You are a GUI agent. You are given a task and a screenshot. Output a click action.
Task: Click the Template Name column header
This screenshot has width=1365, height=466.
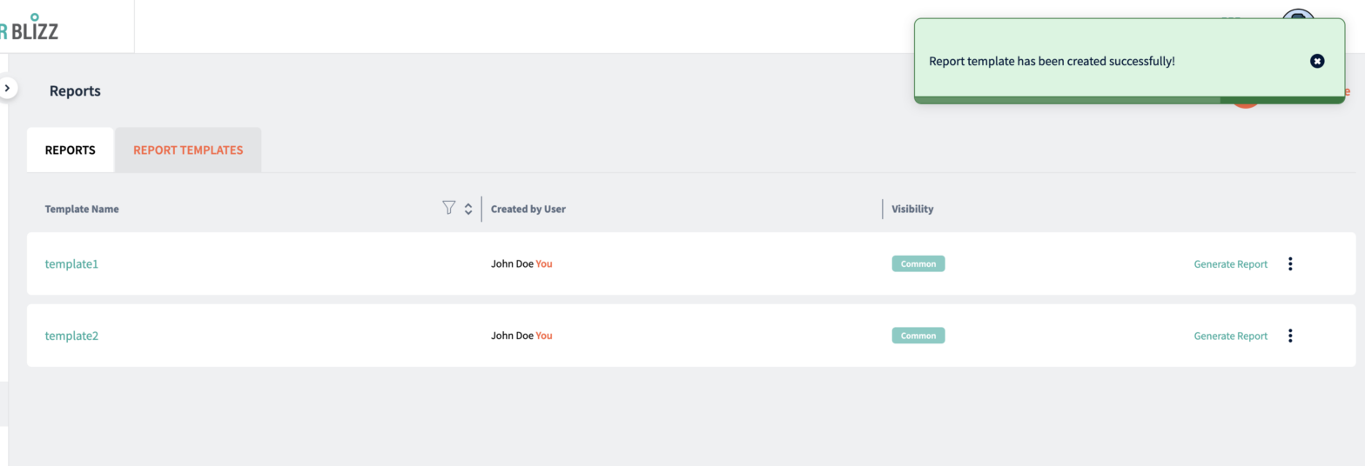(82, 210)
